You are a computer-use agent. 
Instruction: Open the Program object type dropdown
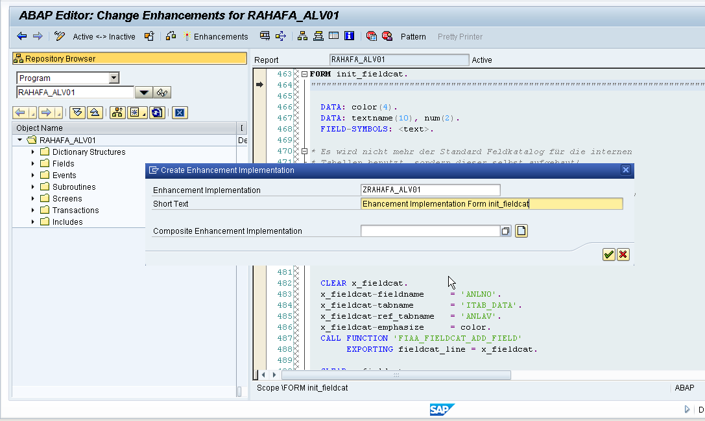pyautogui.click(x=112, y=76)
